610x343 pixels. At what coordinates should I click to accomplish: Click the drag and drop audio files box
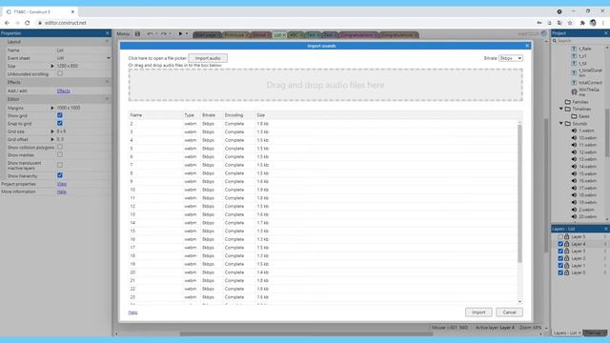point(326,85)
